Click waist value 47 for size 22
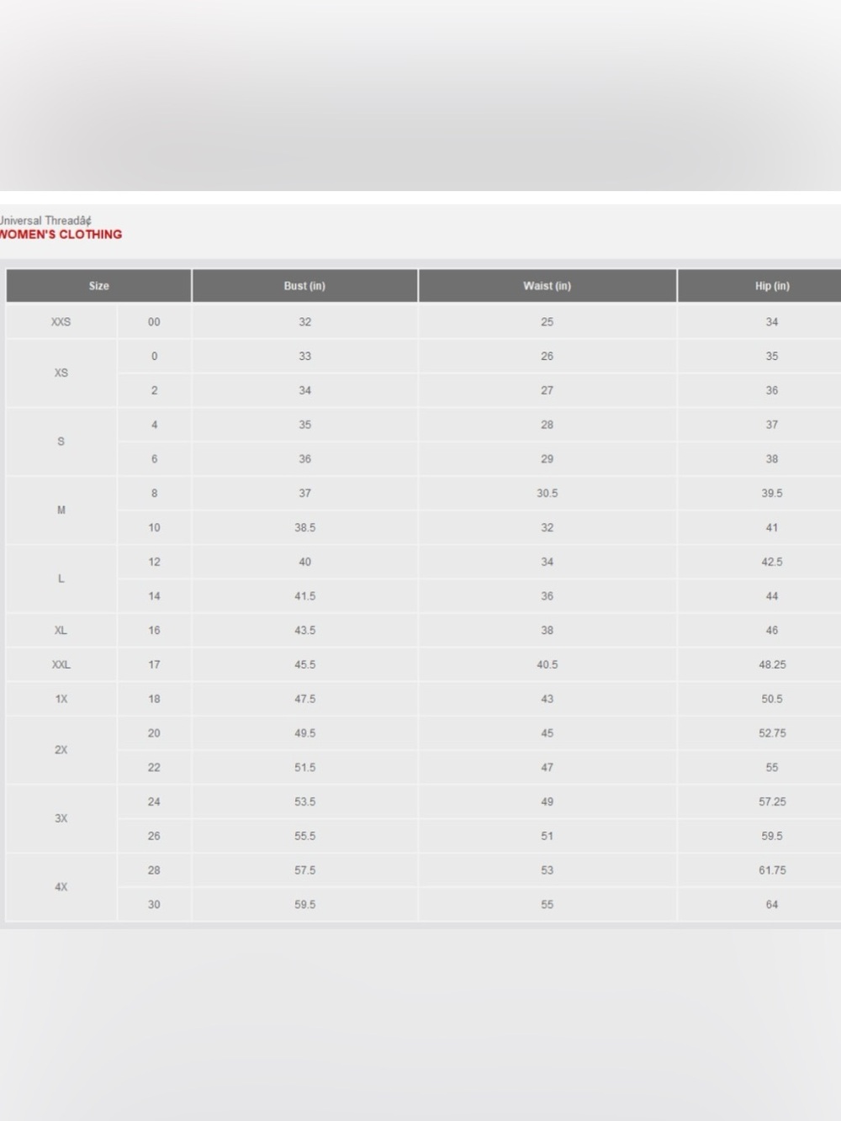The width and height of the screenshot is (841, 1121). [547, 768]
